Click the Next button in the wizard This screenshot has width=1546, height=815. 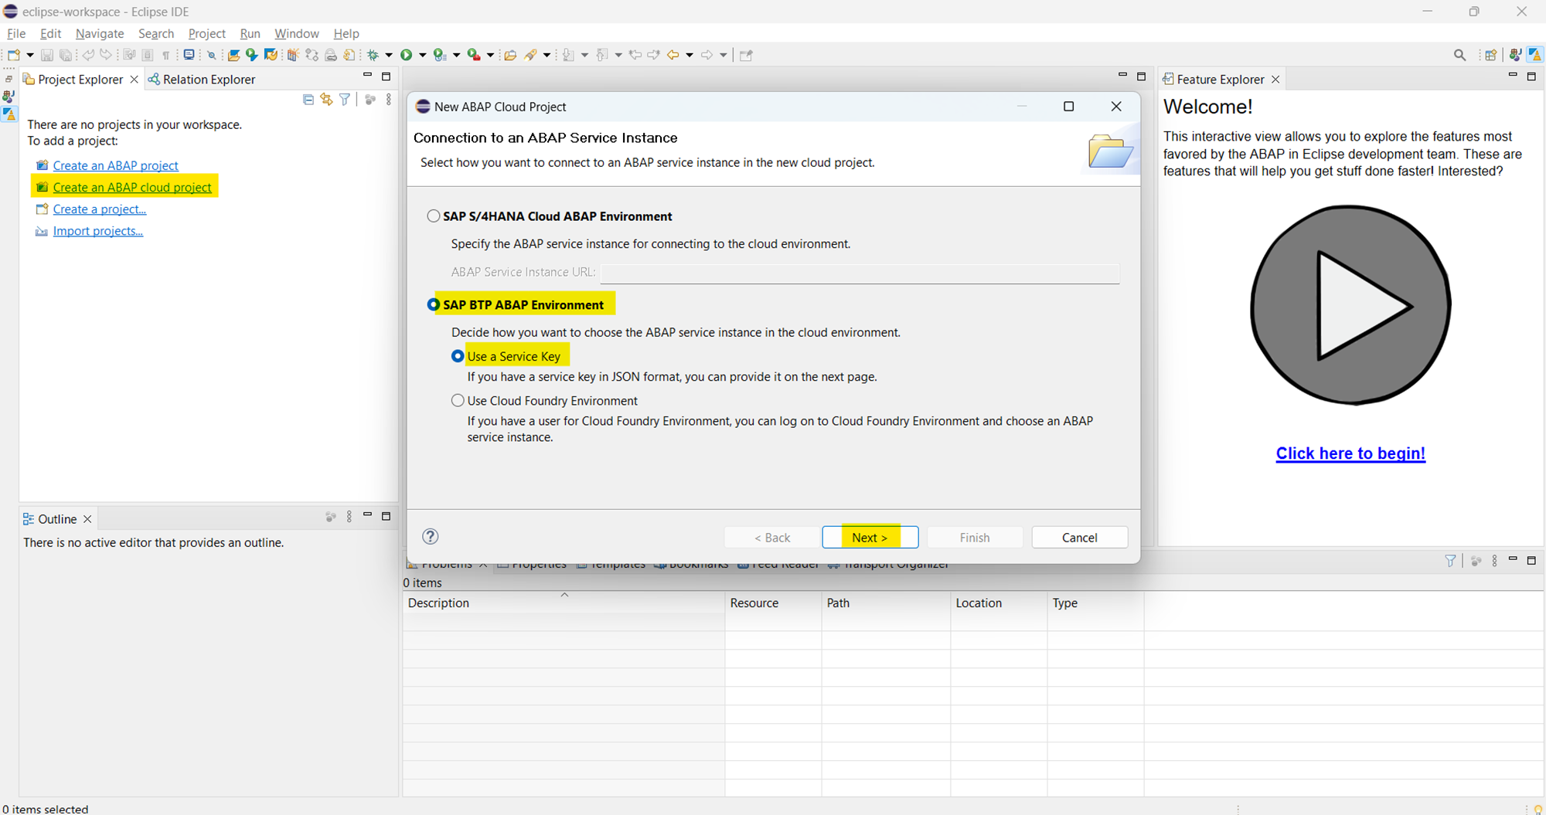tap(870, 538)
